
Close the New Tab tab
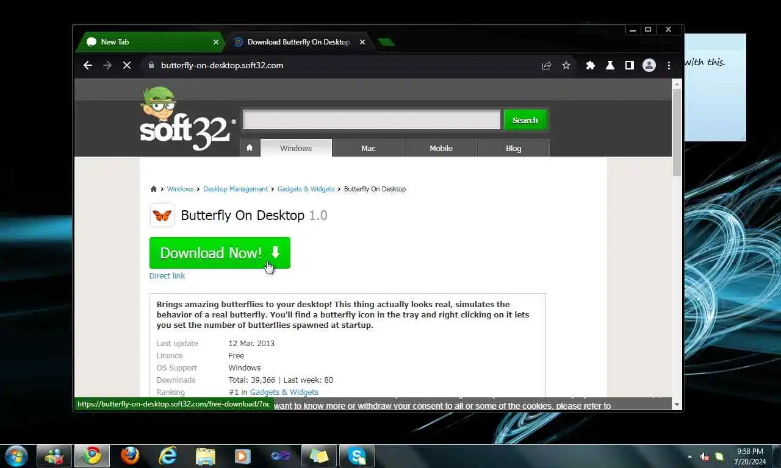coord(215,42)
